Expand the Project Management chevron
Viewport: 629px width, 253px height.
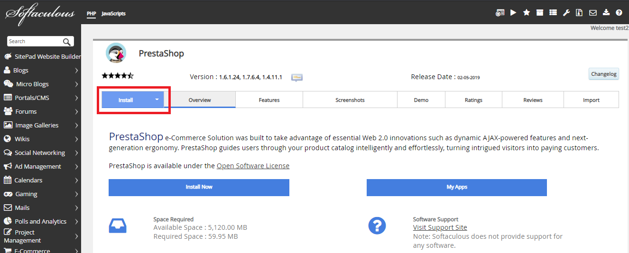[x=76, y=236]
